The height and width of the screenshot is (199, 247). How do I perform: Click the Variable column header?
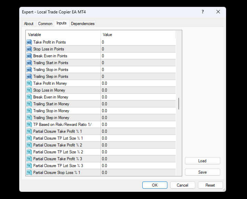[63, 35]
